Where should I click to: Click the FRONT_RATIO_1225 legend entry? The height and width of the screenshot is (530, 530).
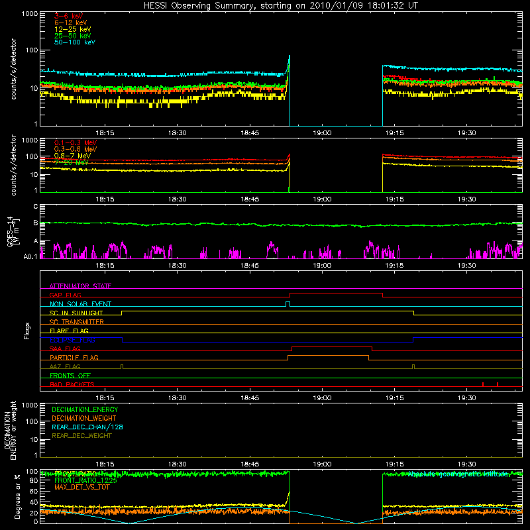pos(85,480)
